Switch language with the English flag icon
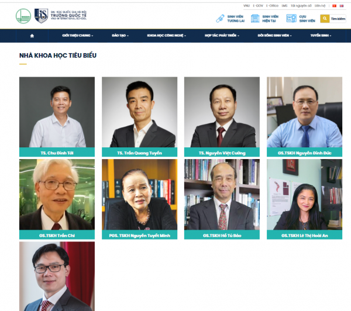 342,6
